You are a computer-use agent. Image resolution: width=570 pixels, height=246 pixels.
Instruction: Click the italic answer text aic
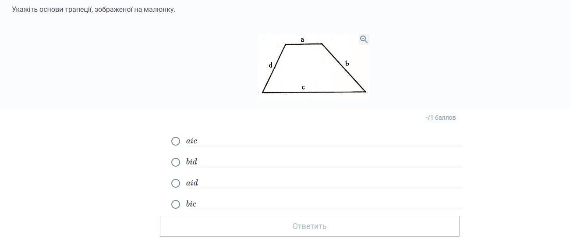coord(191,141)
